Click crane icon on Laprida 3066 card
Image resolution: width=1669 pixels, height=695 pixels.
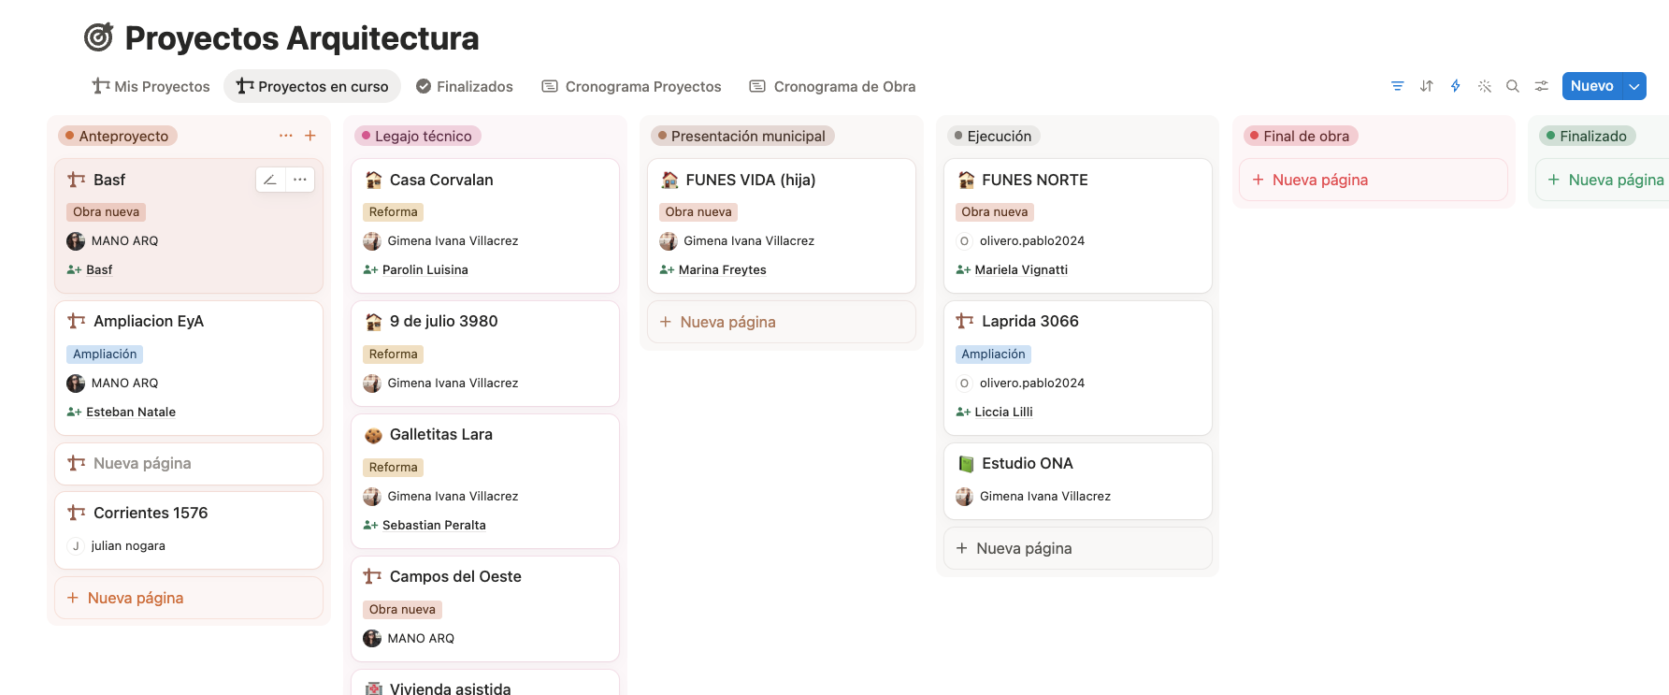(x=965, y=321)
